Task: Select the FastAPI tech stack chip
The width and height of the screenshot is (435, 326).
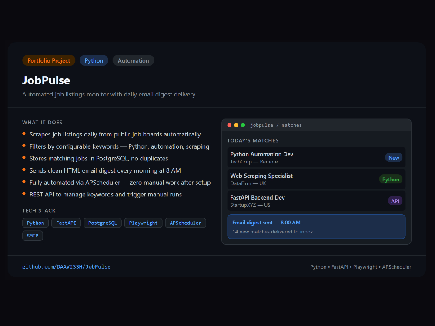Action: [66, 223]
